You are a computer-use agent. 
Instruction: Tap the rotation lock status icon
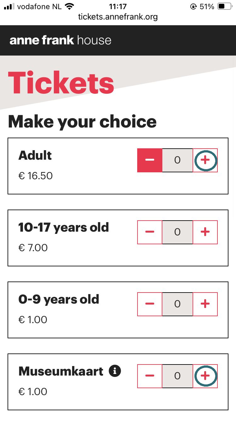point(194,6)
